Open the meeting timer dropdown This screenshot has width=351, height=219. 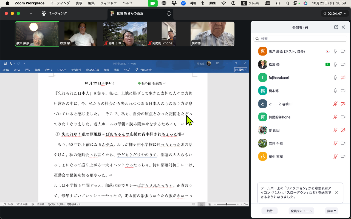point(334,13)
